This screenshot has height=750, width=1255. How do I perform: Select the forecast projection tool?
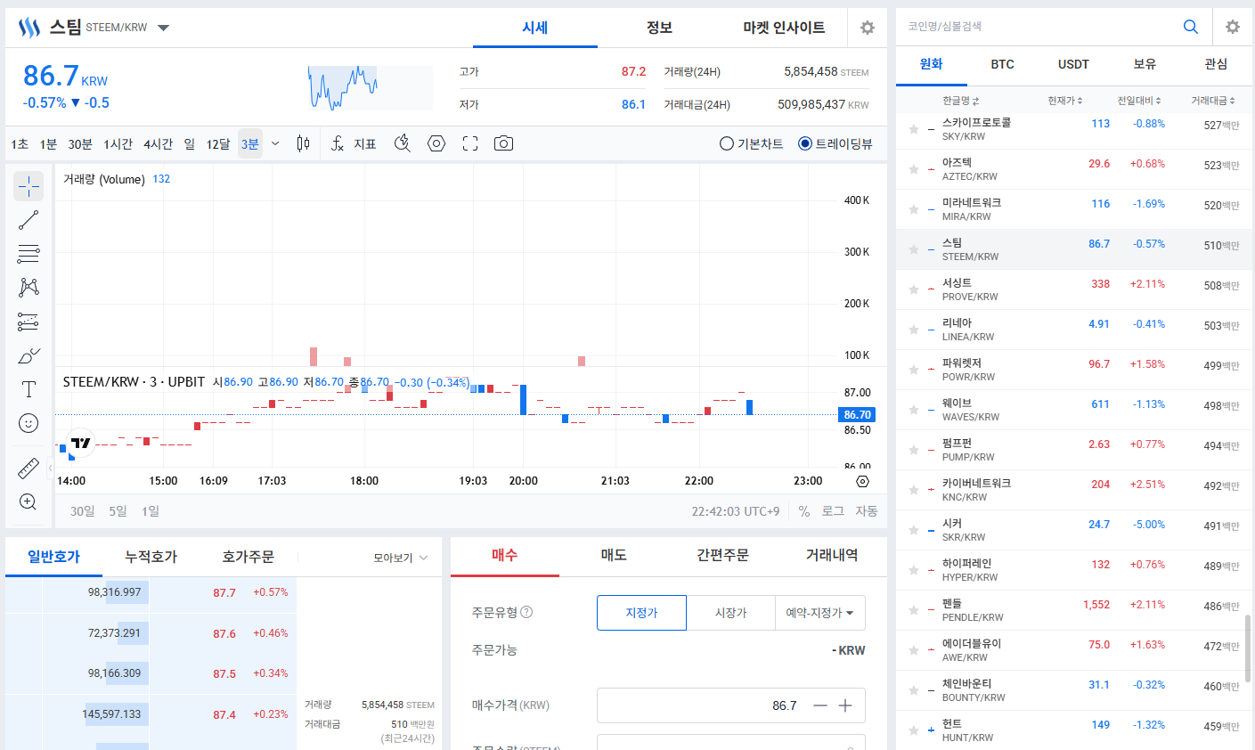tap(29, 322)
